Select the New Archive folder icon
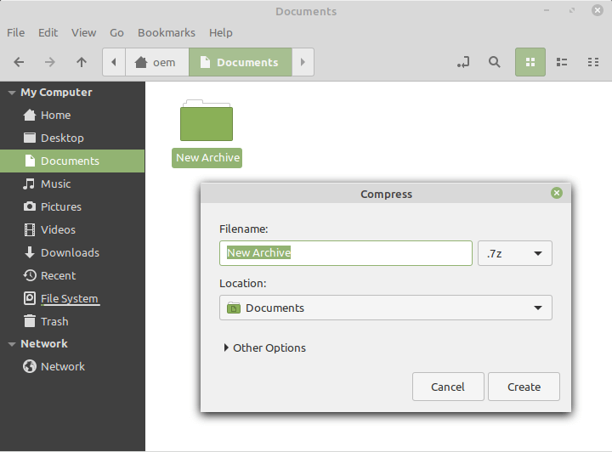The height and width of the screenshot is (452, 612). pos(207,121)
